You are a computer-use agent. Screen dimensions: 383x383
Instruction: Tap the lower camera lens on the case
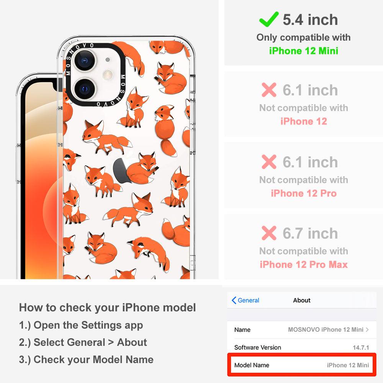coord(85,89)
